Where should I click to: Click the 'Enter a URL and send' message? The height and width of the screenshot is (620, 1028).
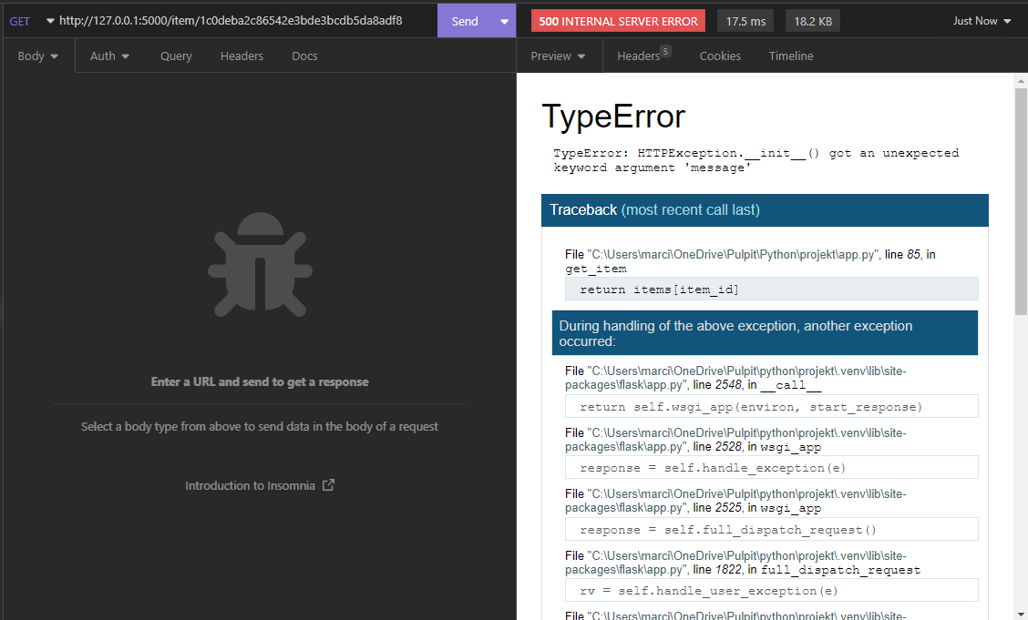pos(260,381)
